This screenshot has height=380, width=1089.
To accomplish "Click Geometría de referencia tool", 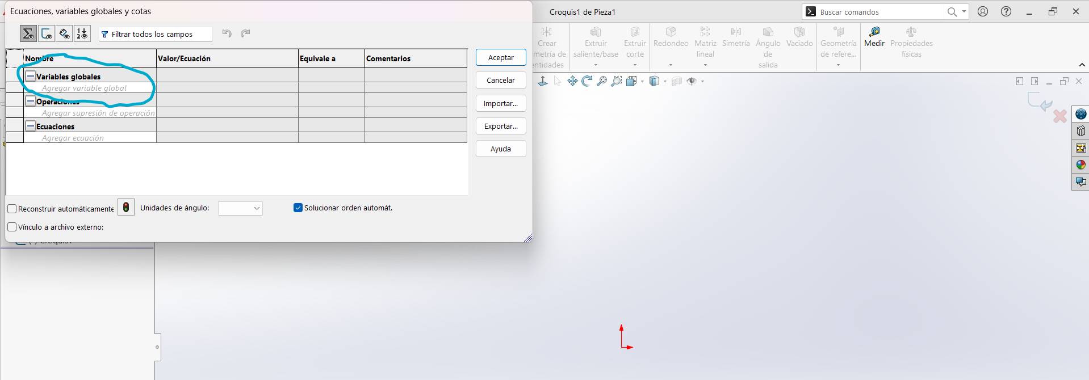I will coord(838,43).
